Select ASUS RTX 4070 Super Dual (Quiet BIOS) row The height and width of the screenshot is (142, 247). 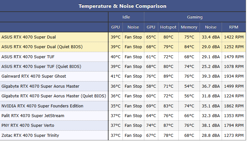pyautogui.click(x=42, y=47)
